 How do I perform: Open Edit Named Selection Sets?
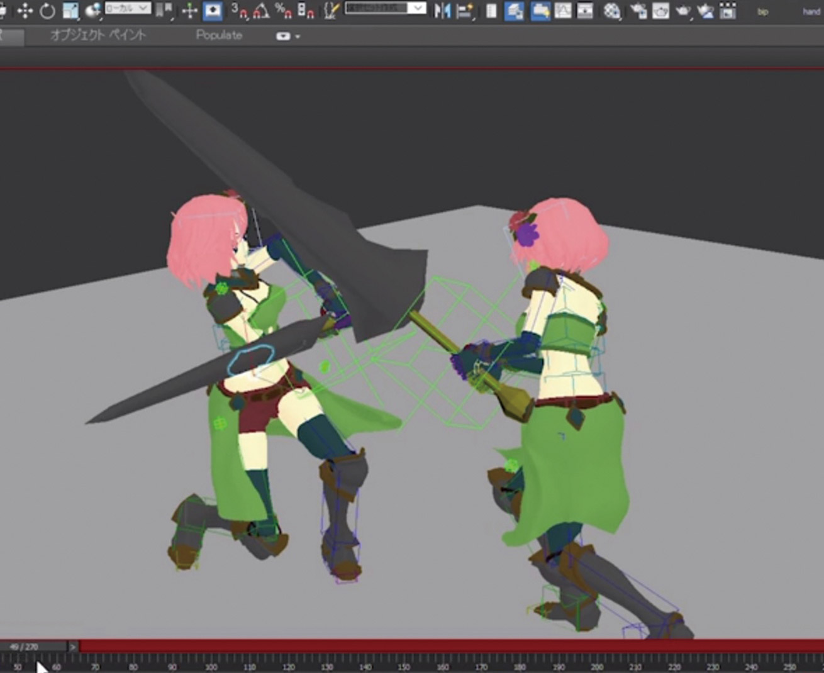331,10
